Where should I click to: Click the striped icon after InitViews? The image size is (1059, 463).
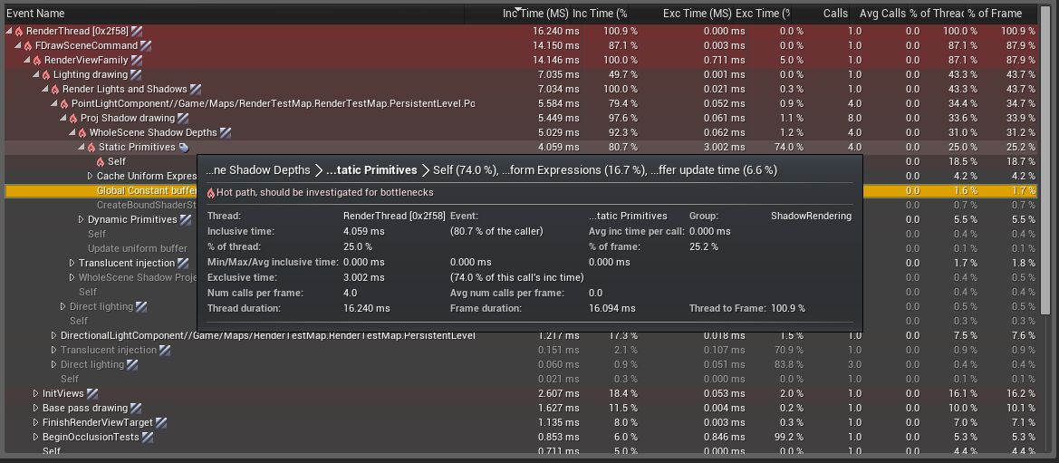pyautogui.click(x=92, y=393)
